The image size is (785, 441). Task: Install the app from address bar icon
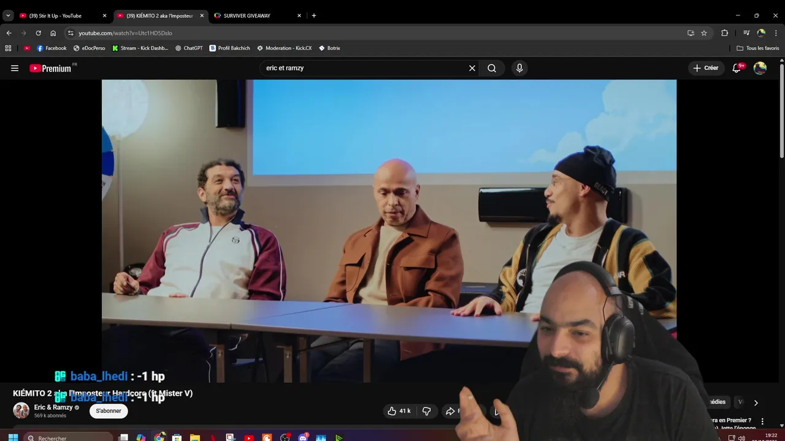coord(691,33)
